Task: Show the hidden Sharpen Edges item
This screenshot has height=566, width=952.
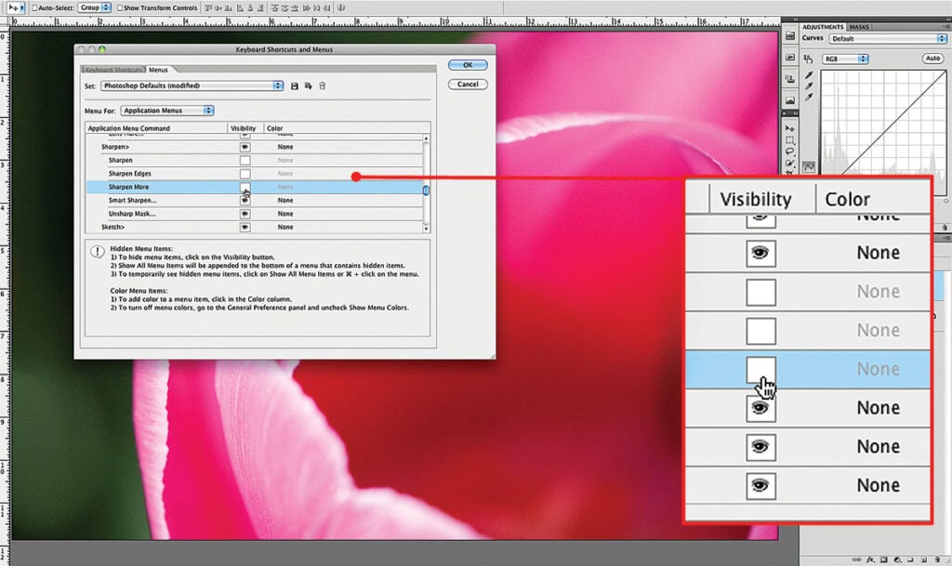Action: (245, 174)
